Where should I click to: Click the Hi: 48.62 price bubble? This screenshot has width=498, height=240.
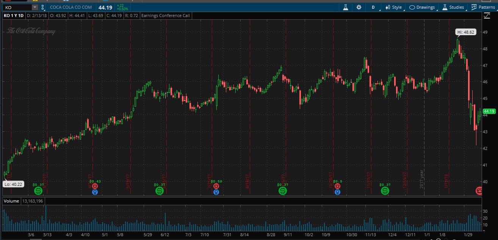click(465, 32)
